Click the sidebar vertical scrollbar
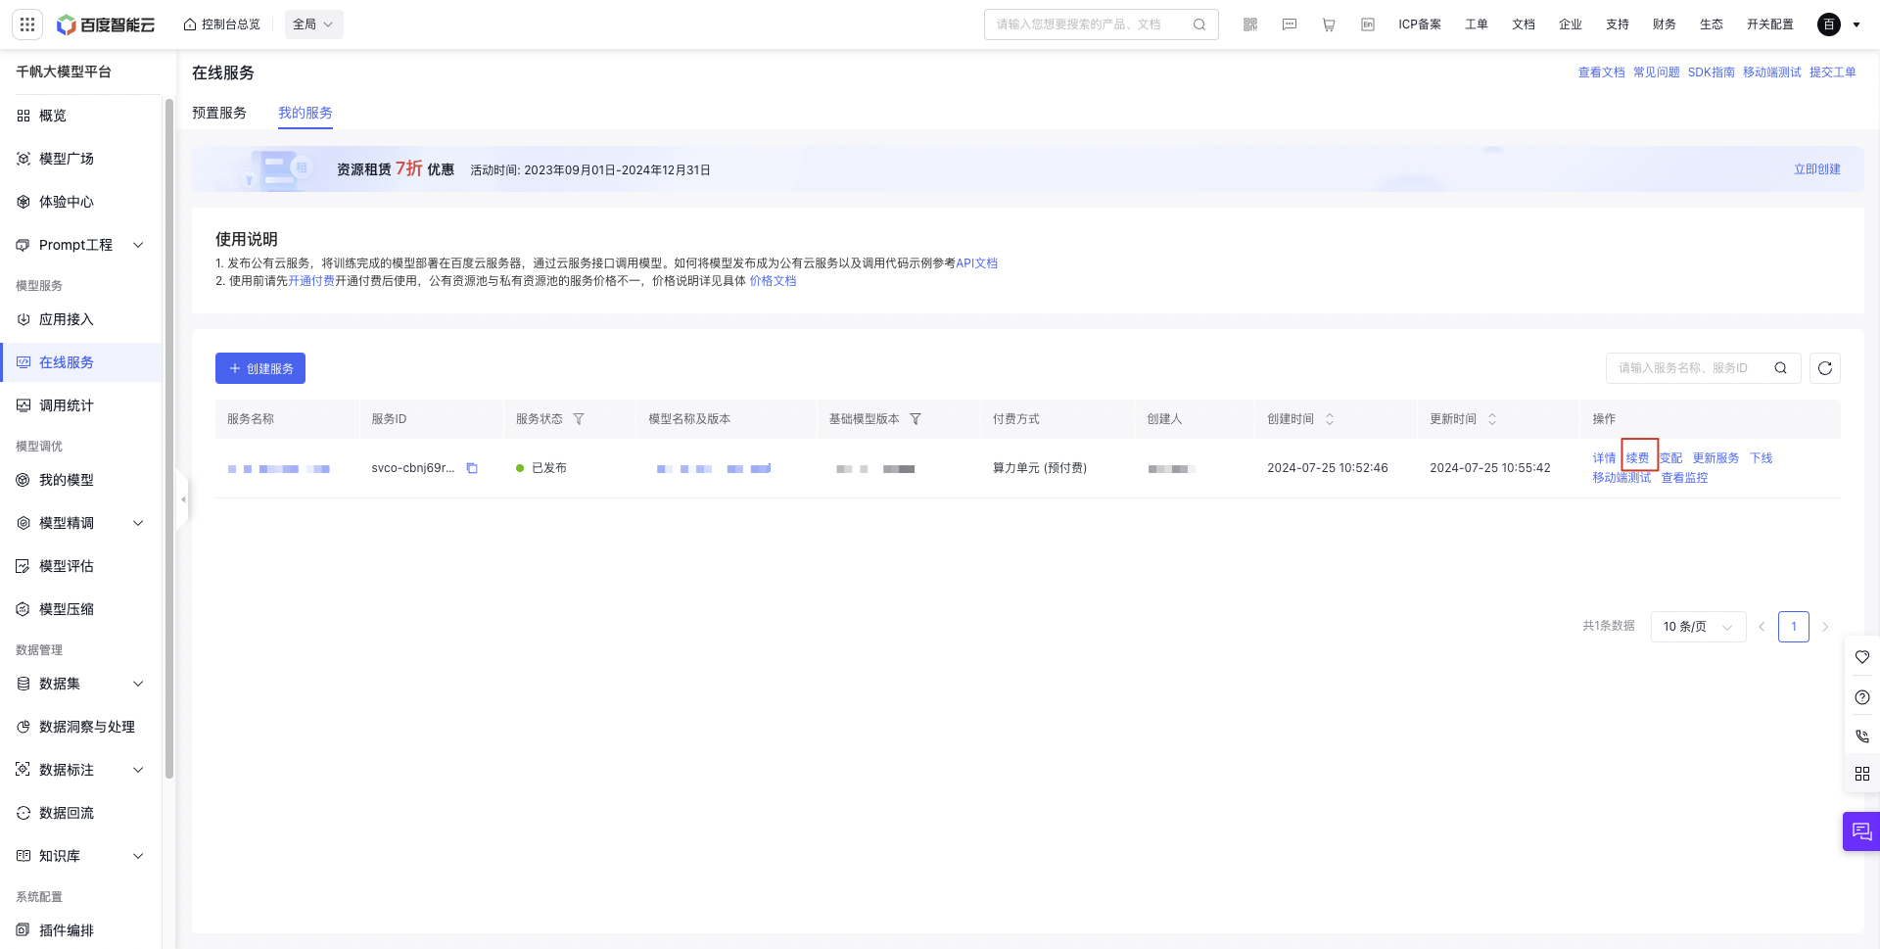Screen dimensions: 1880x949 click(169, 439)
